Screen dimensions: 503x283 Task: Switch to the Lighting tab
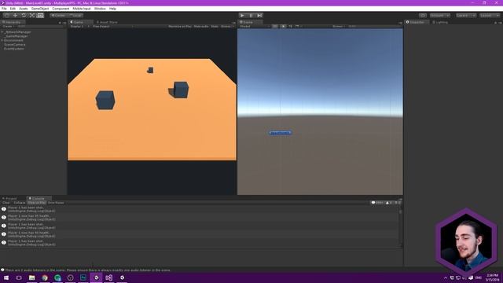(x=441, y=22)
